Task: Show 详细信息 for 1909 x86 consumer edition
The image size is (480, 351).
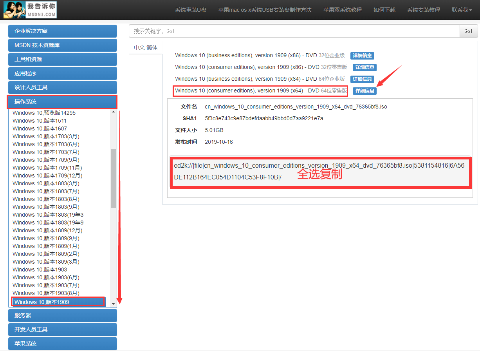Action: click(365, 67)
